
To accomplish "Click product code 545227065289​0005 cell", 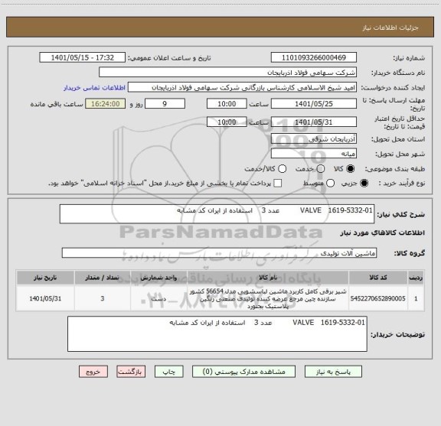I will [378, 298].
